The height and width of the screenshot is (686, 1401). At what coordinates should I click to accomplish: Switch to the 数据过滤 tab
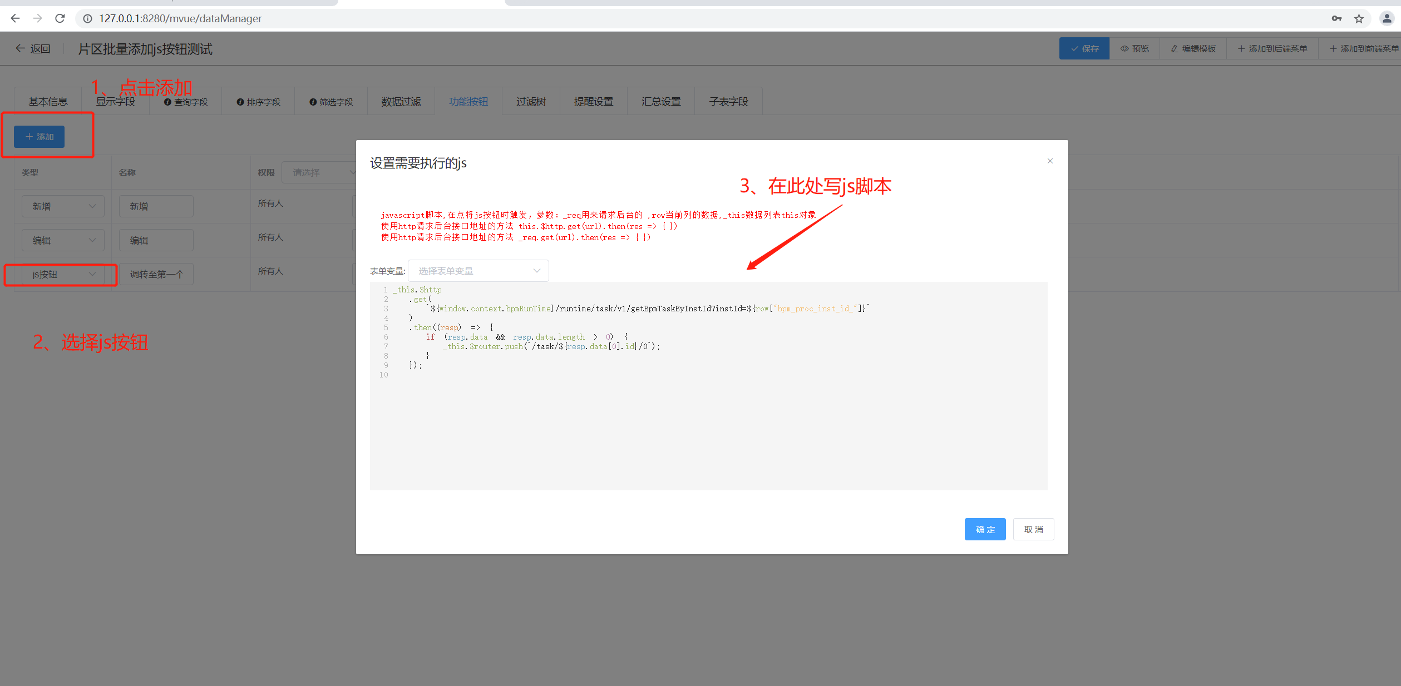pos(401,102)
